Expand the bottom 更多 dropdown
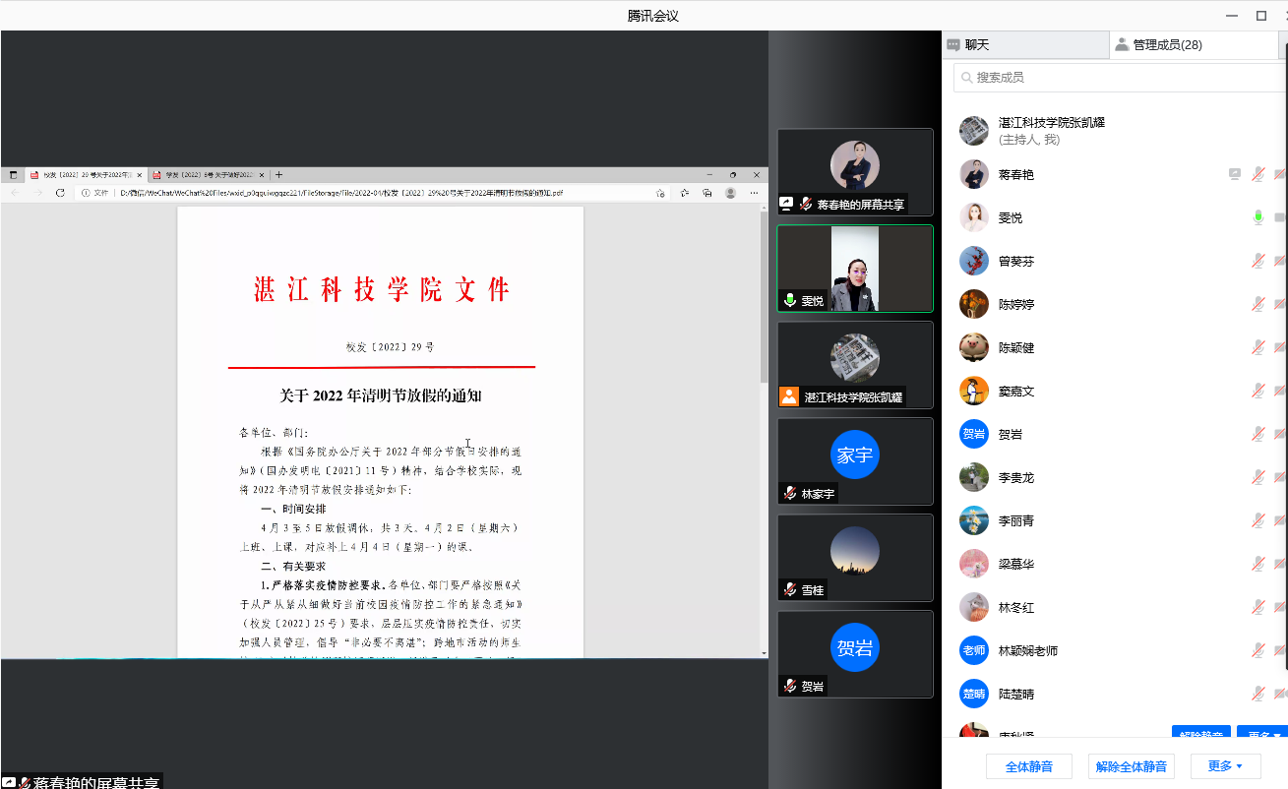The height and width of the screenshot is (789, 1288). click(x=1225, y=766)
